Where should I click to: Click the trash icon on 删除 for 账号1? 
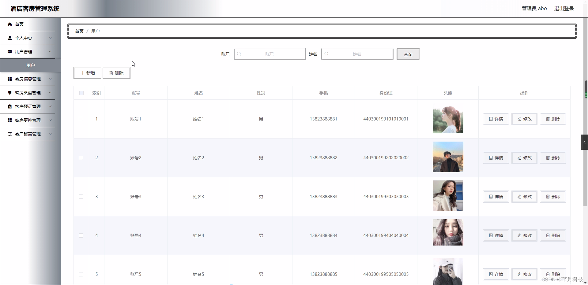click(x=548, y=119)
